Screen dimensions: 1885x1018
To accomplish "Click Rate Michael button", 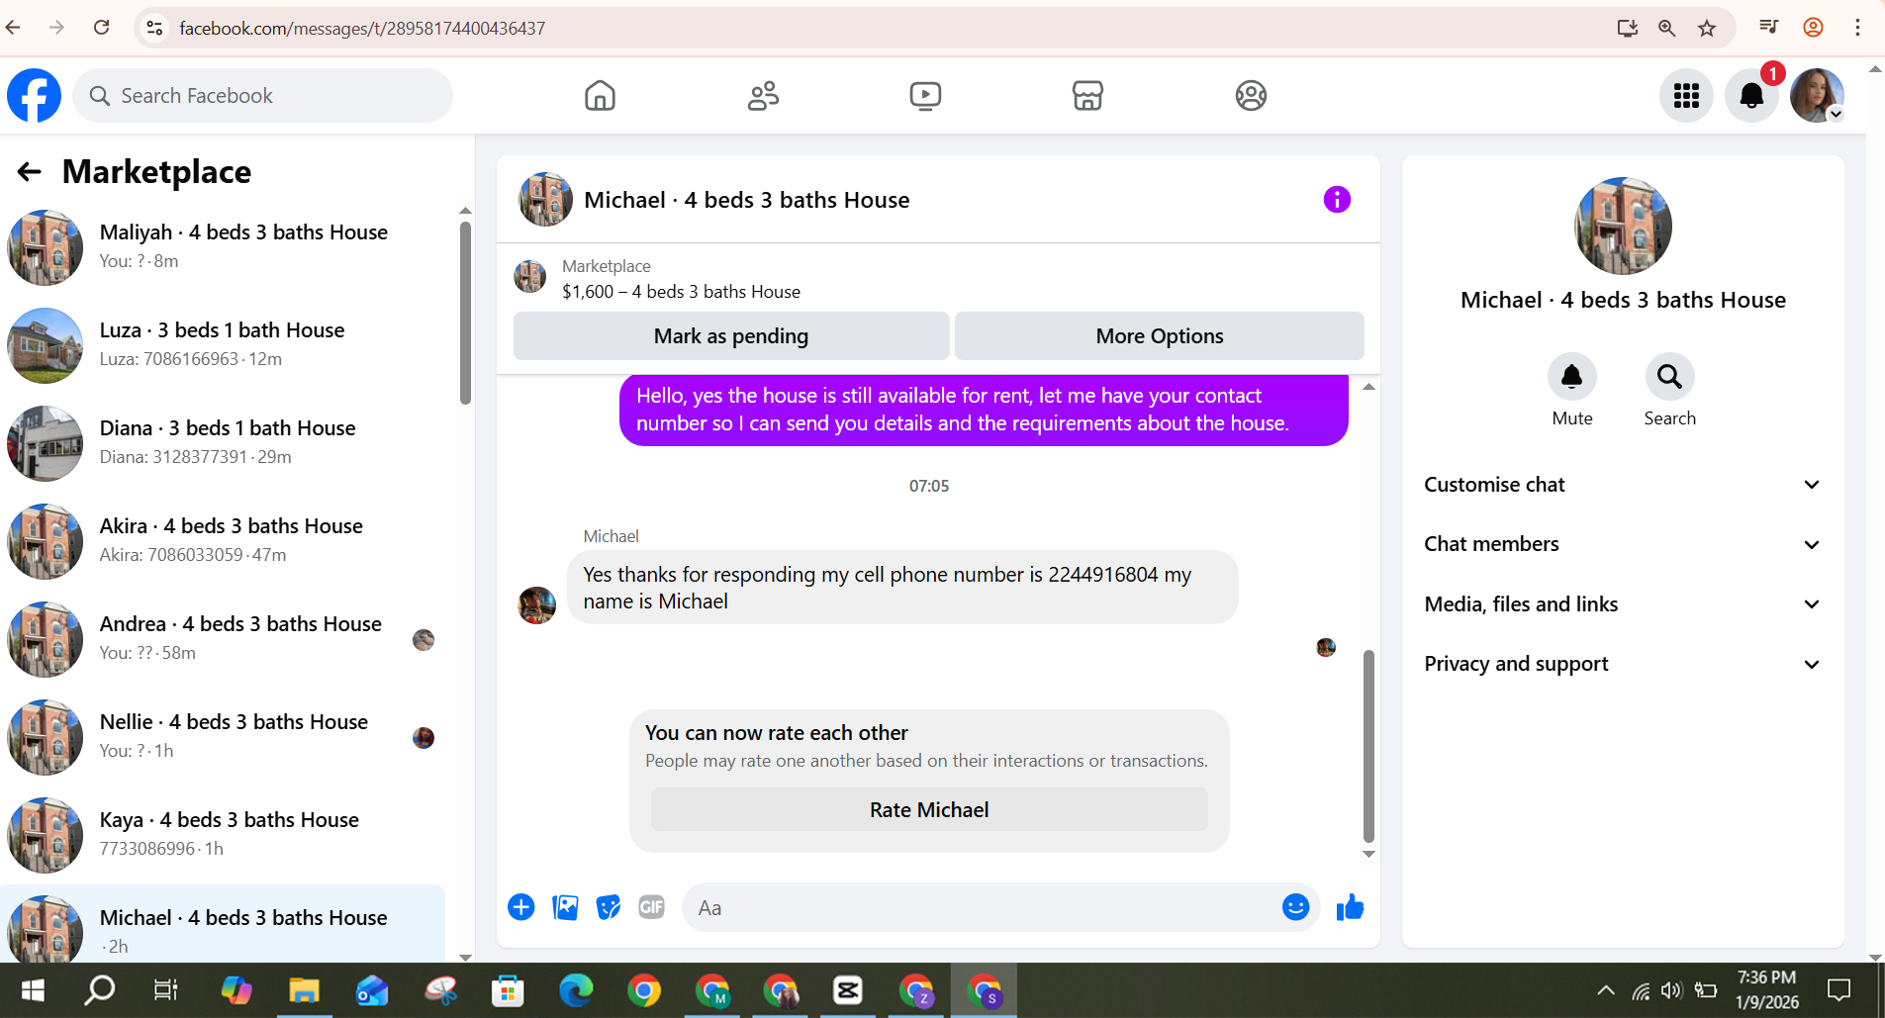I will (x=929, y=810).
